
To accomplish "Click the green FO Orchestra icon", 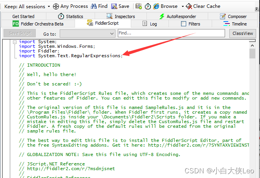I will pyautogui.click(x=16, y=24).
